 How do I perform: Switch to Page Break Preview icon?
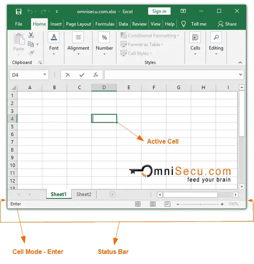pos(167,204)
